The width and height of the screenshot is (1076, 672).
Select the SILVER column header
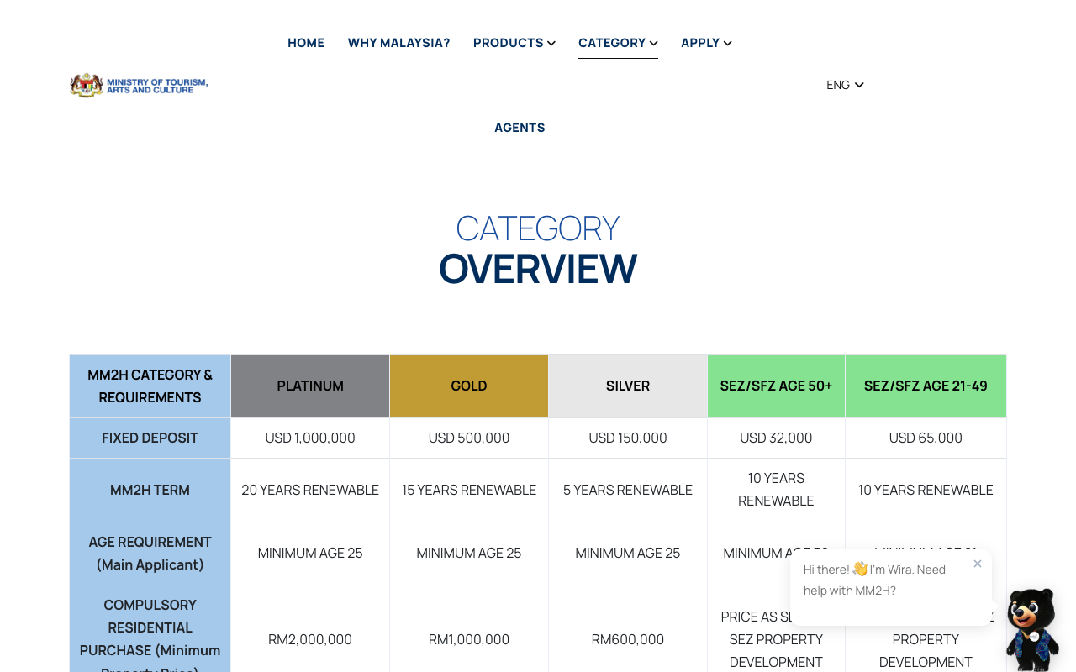coord(628,386)
